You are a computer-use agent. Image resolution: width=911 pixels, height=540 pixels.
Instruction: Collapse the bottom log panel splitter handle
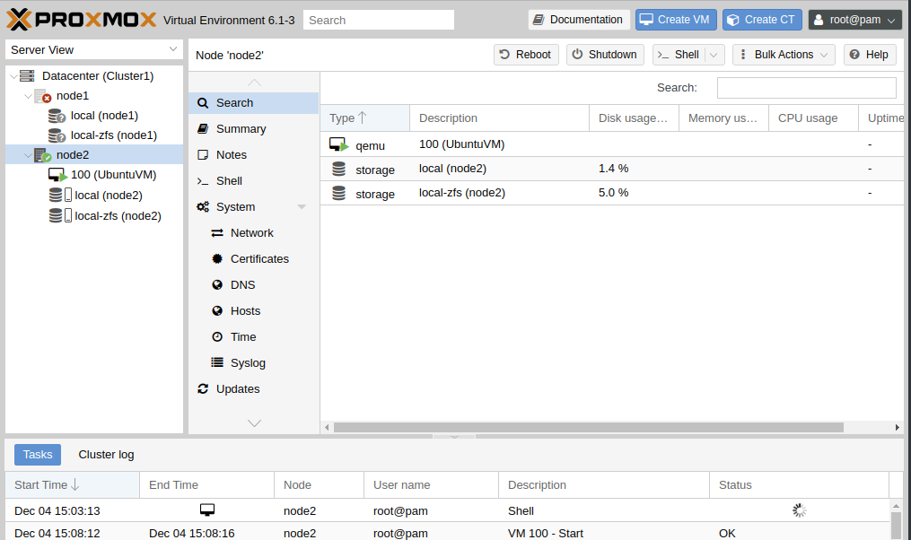454,436
